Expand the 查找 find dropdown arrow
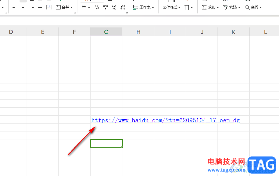The height and width of the screenshot is (176, 279). click(261, 7)
